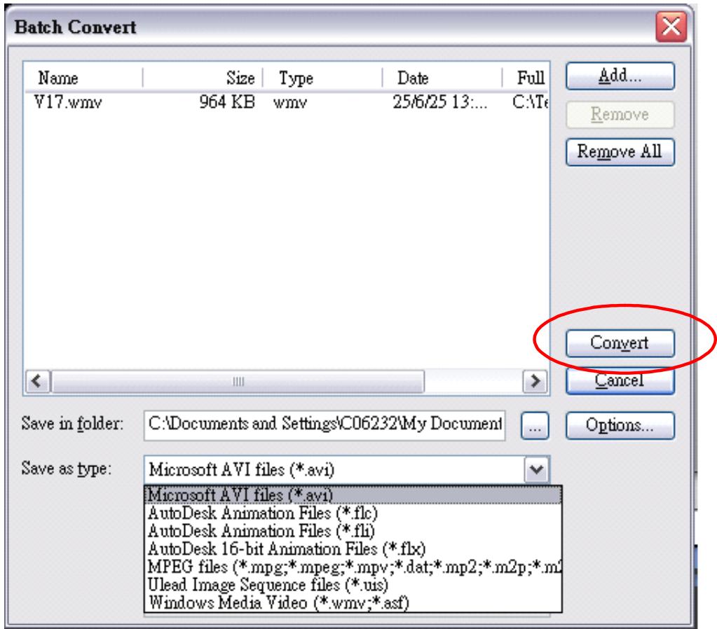Choose AutoDesk Animation Files (*.flc) option

click(x=353, y=513)
